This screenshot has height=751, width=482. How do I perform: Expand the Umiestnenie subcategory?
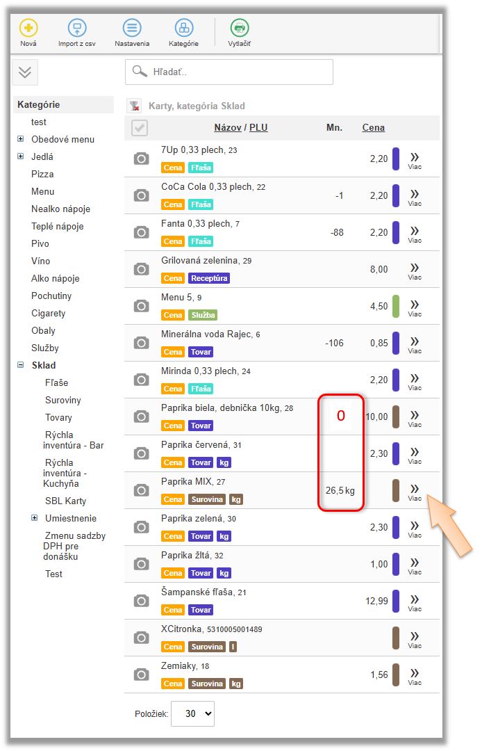click(x=35, y=518)
